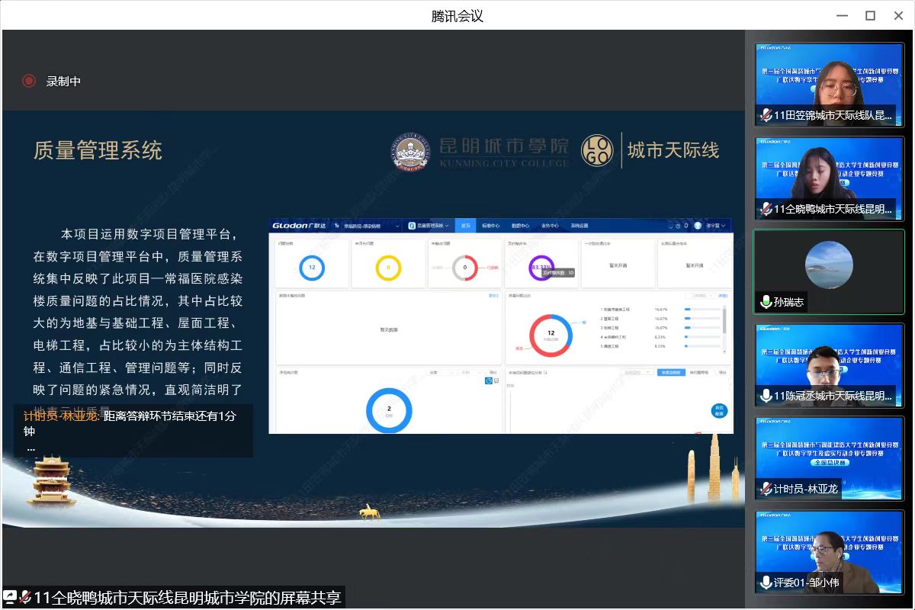Viewport: 915px width, 610px height.
Task: Click the user avatar icon in Glodon header
Action: click(698, 226)
